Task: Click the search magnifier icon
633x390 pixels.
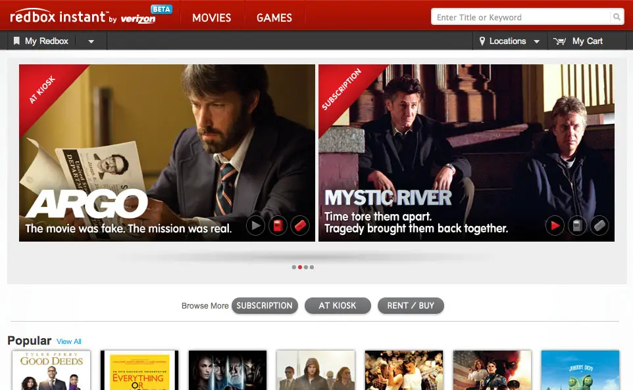Action: 617,17
